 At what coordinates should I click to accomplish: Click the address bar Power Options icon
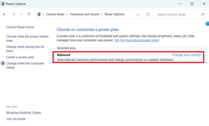(39, 14)
